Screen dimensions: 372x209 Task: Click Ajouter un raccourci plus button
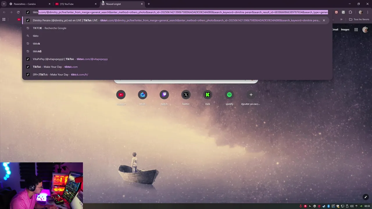pyautogui.click(x=251, y=95)
